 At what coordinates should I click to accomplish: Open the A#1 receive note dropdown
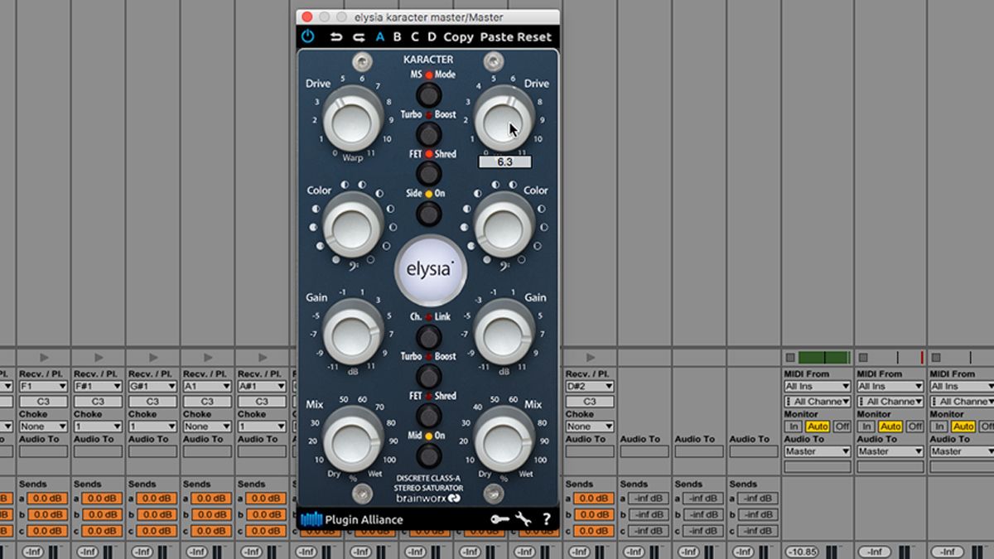pyautogui.click(x=262, y=387)
